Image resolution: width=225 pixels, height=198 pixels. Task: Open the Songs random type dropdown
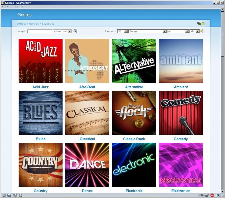click(x=148, y=31)
